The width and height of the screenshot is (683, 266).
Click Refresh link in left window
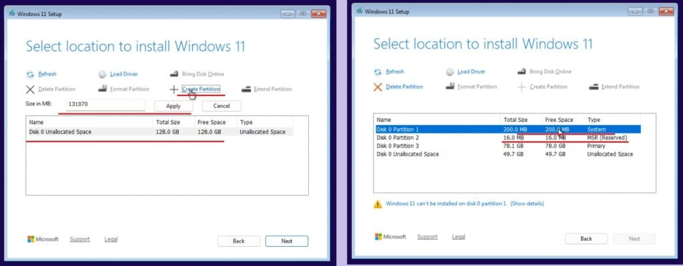click(47, 74)
